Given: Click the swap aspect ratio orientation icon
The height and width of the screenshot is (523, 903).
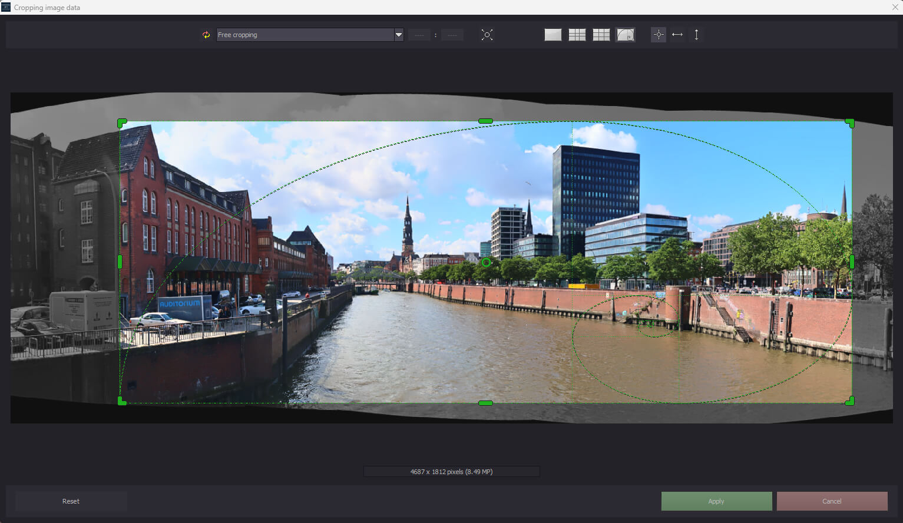Looking at the screenshot, I should click(x=206, y=35).
